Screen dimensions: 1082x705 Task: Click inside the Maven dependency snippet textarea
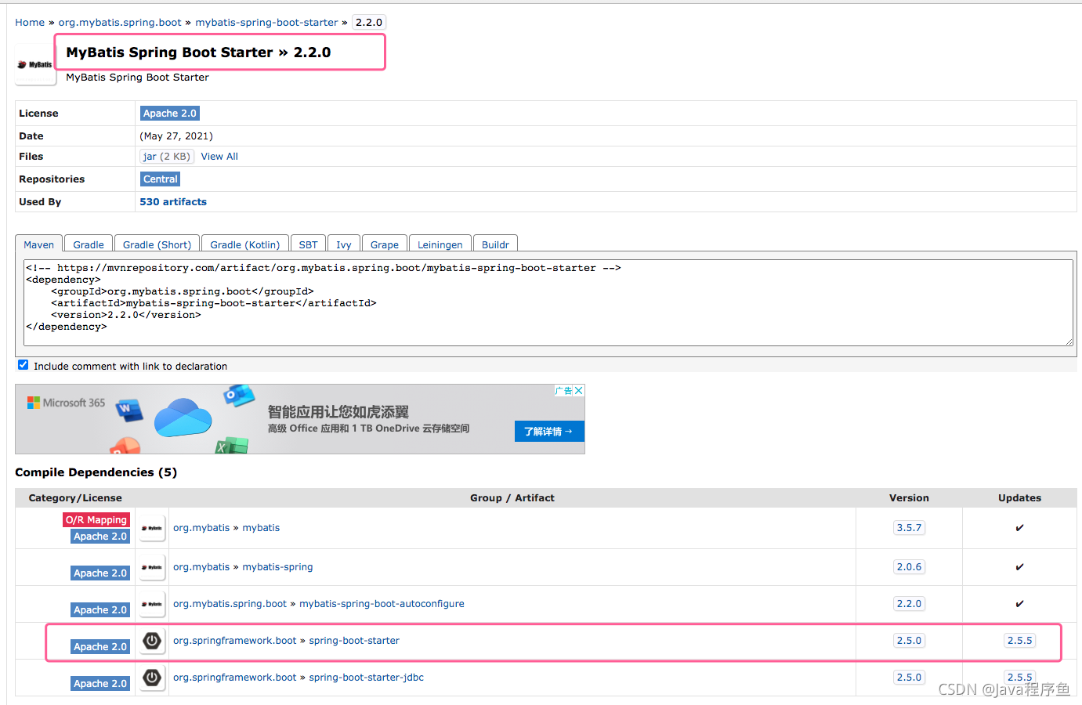[x=548, y=303]
